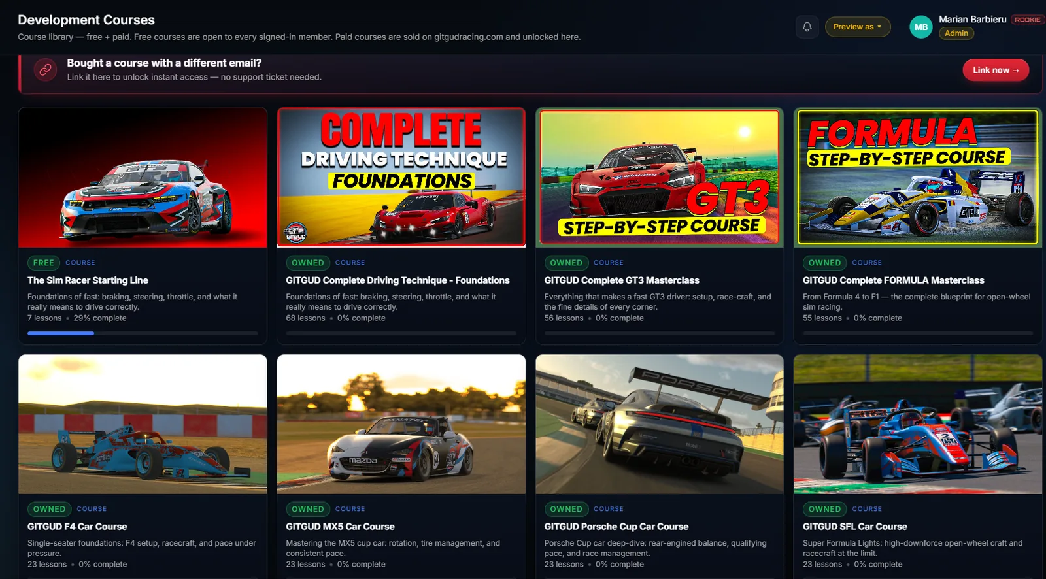Click '29% complete' text
The width and height of the screenshot is (1046, 579).
[x=100, y=318]
